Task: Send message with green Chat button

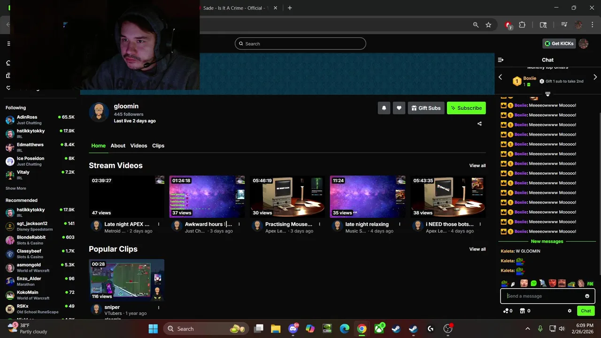Action: 586,311
